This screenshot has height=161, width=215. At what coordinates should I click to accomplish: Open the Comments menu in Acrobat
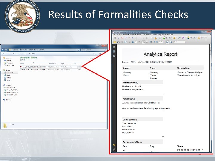(x=133, y=35)
